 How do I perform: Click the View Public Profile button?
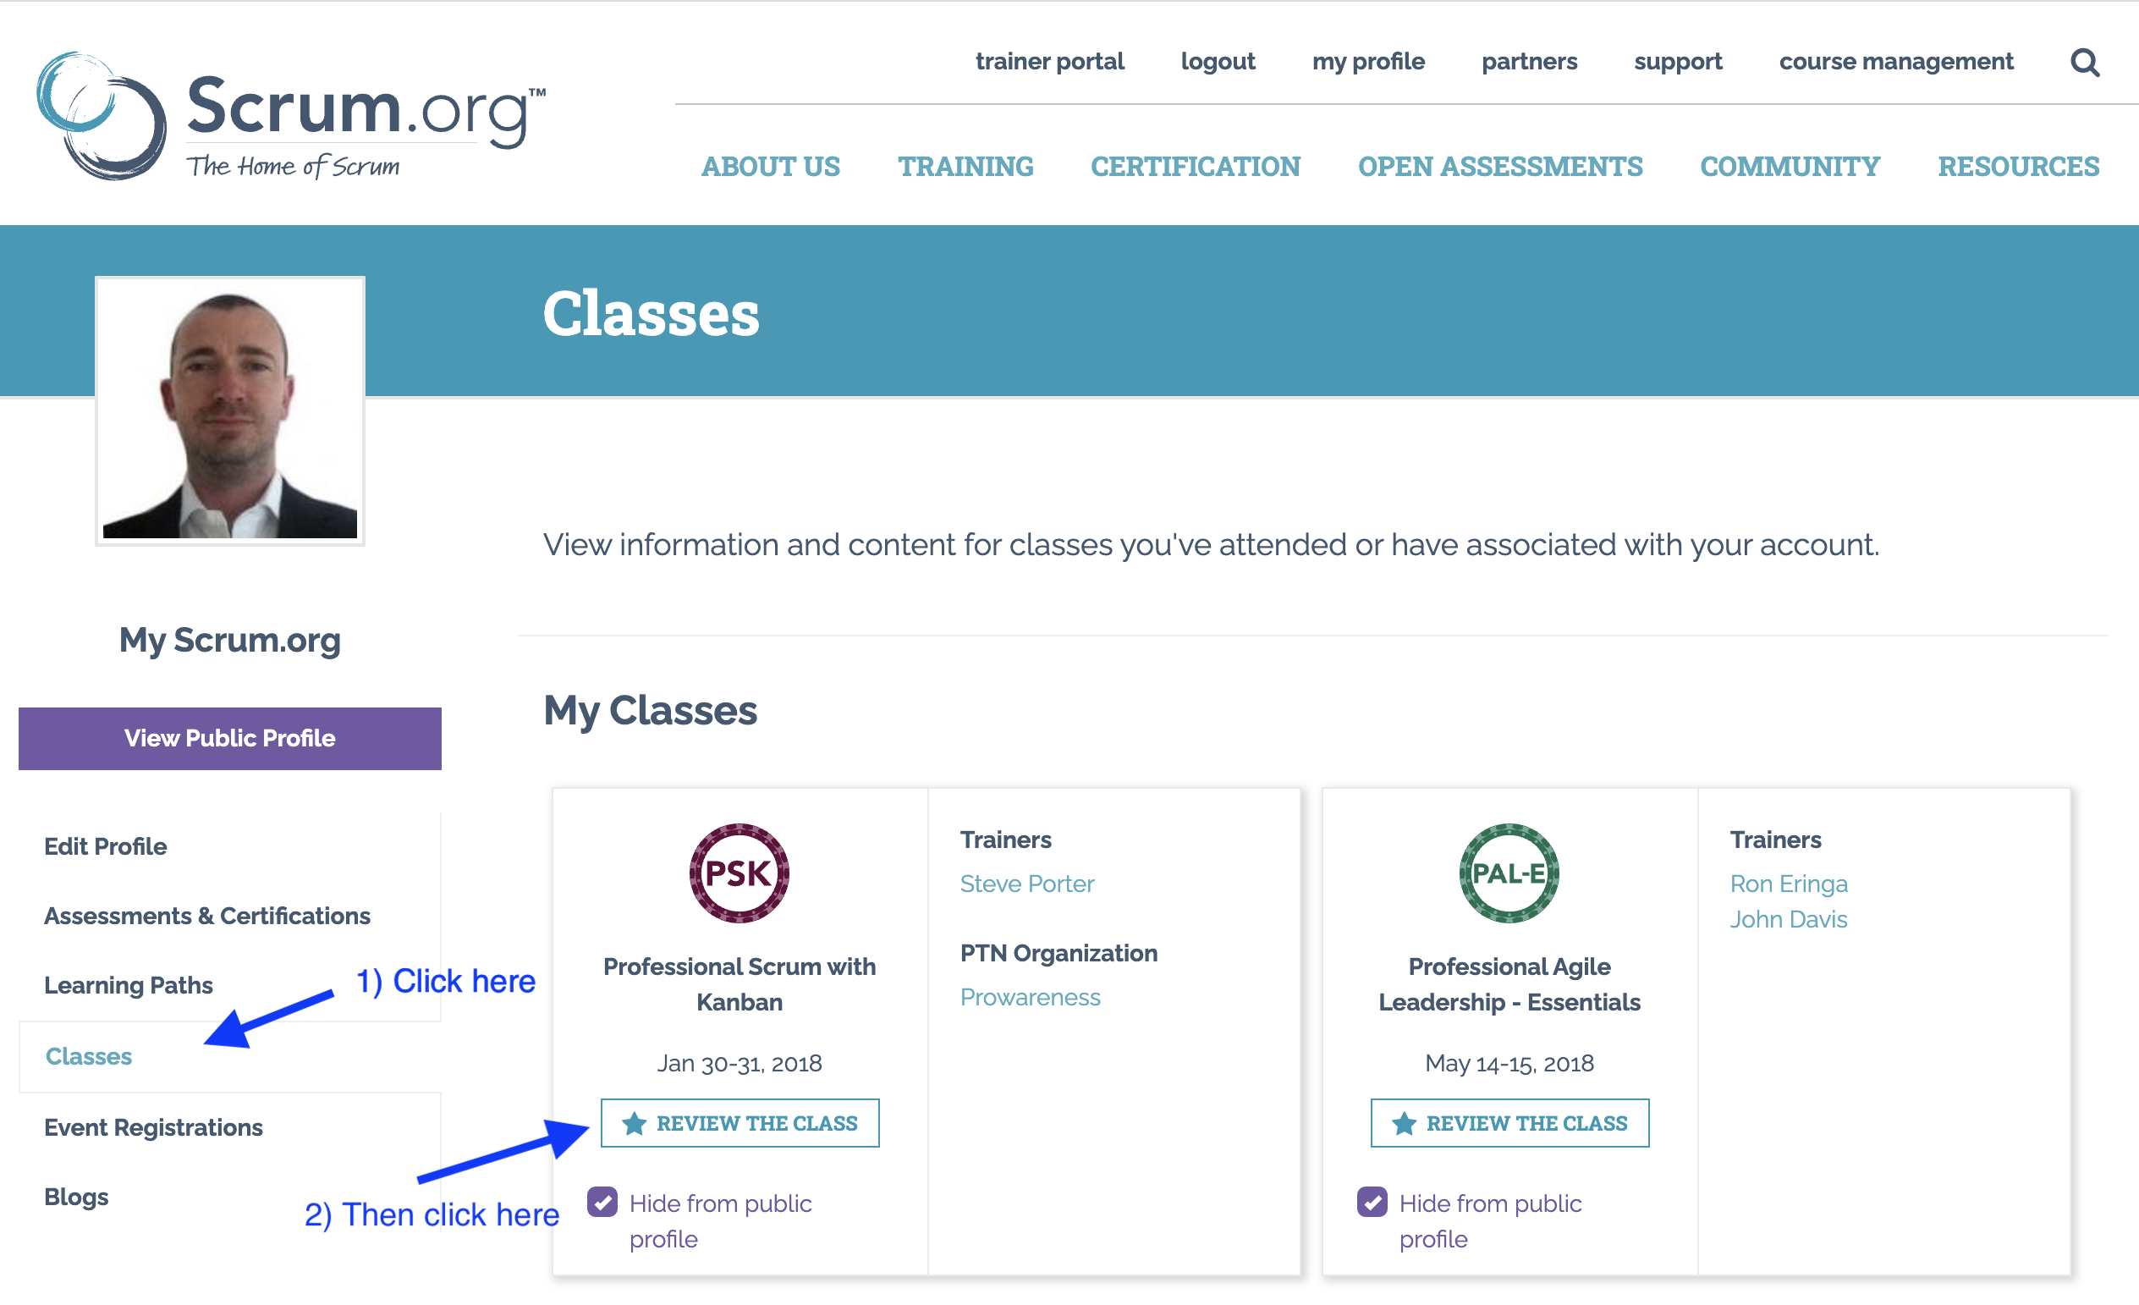point(230,739)
